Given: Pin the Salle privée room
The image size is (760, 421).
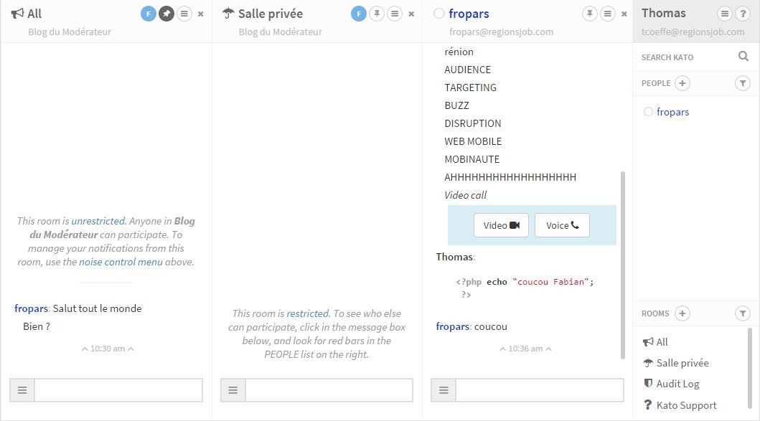Looking at the screenshot, I should coord(377,14).
